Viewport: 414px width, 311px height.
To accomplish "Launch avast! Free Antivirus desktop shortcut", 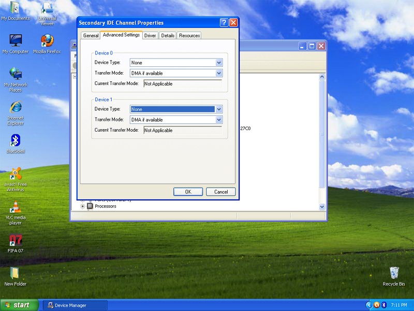I will [x=16, y=179].
